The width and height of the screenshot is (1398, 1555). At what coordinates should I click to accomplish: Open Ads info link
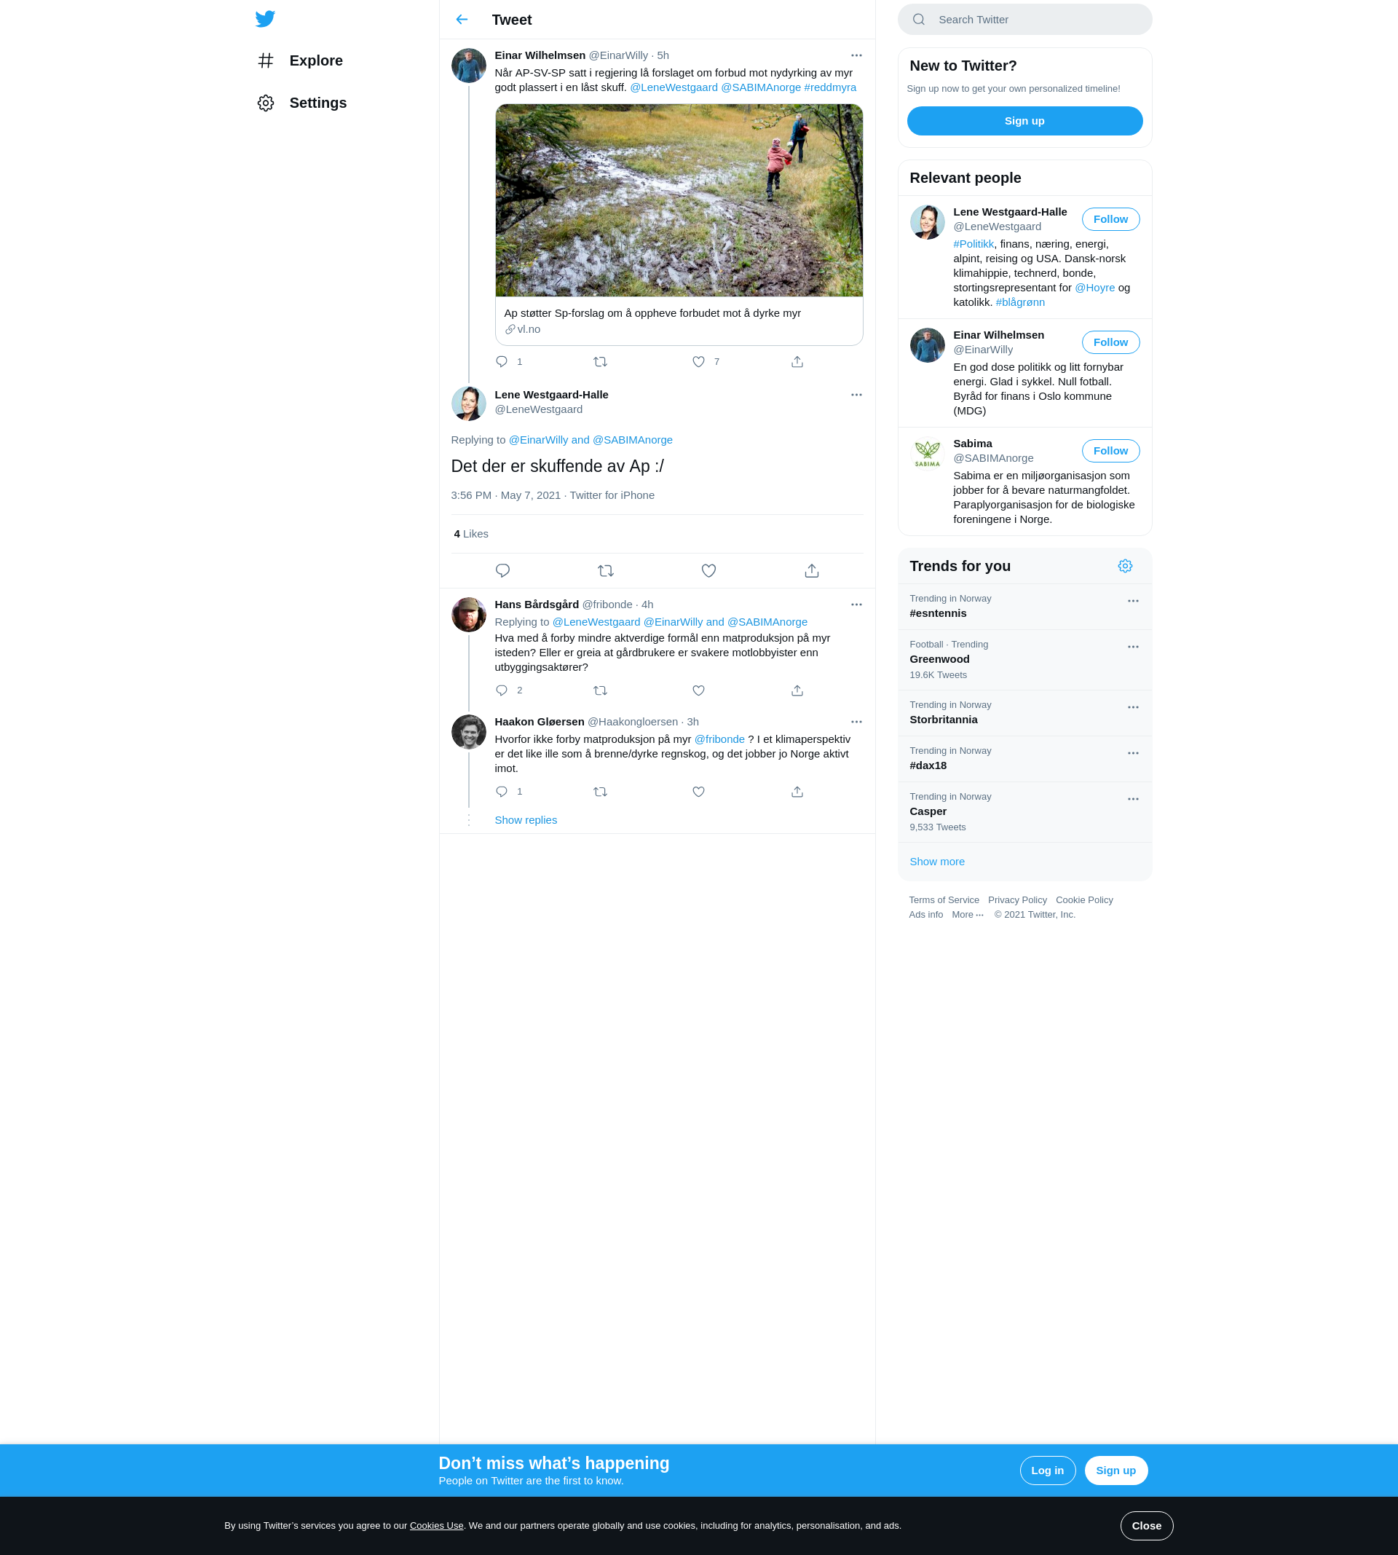point(925,914)
